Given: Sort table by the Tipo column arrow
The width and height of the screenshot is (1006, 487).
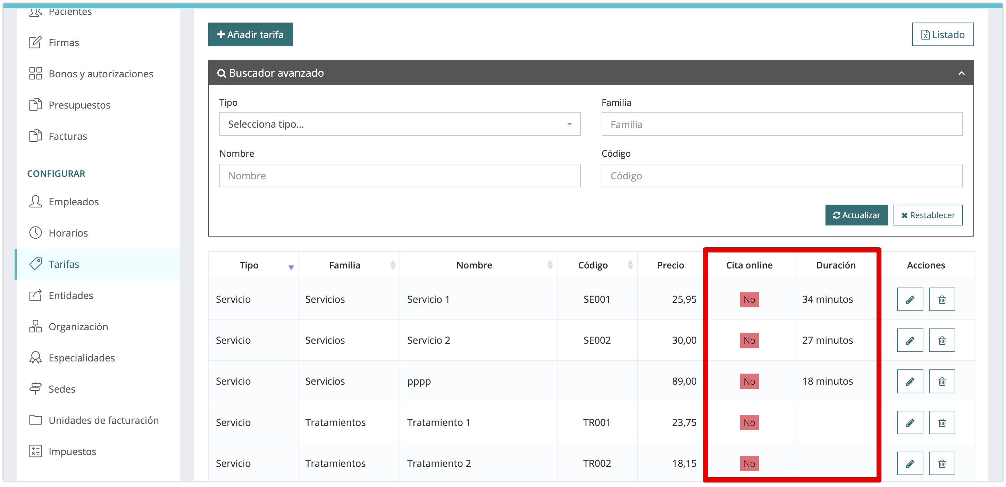Looking at the screenshot, I should pos(291,267).
